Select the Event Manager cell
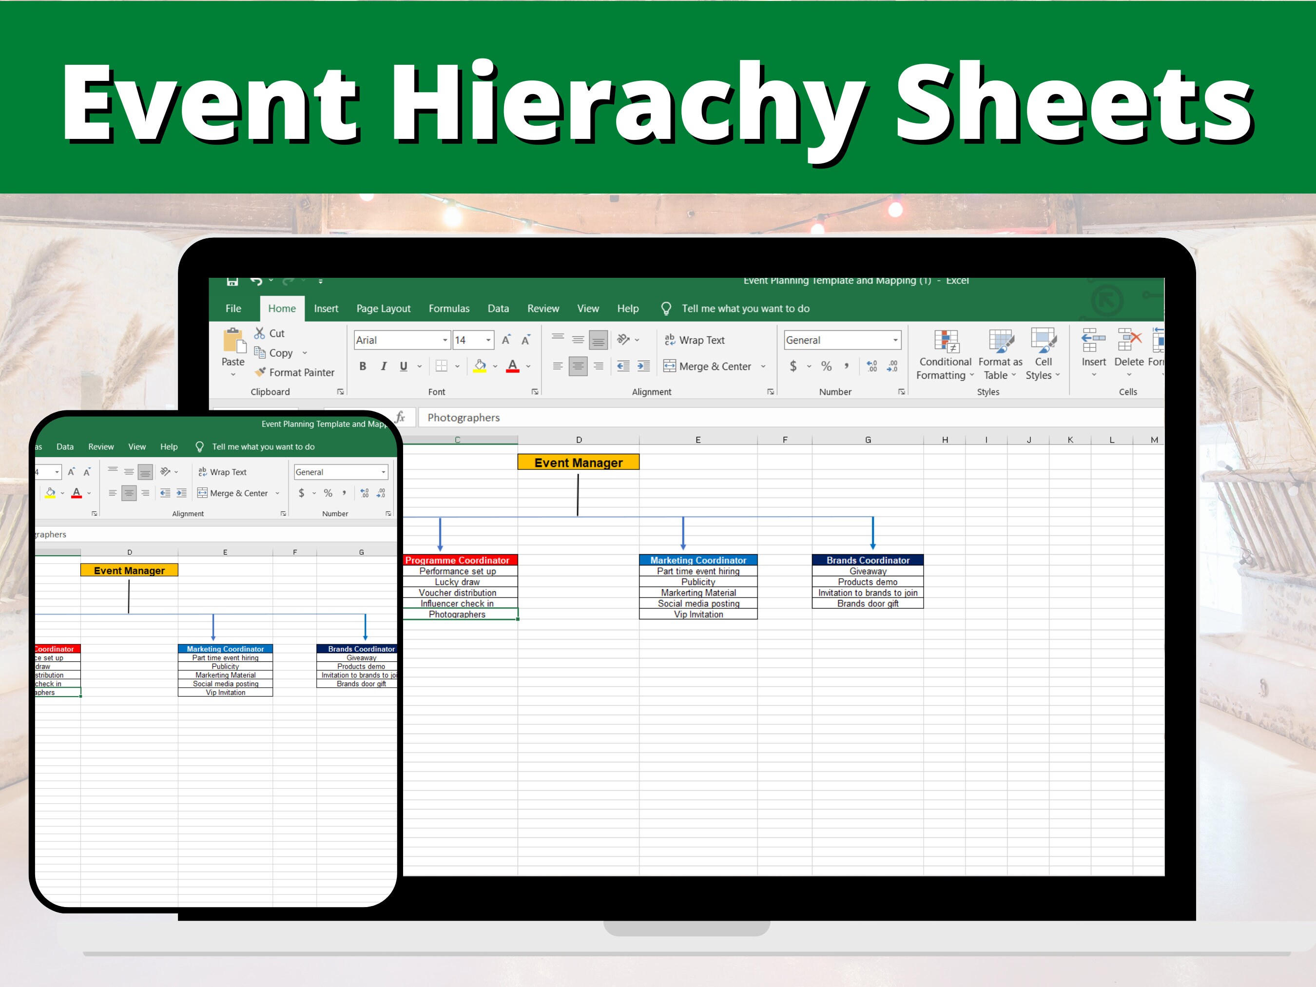Image resolution: width=1316 pixels, height=987 pixels. pyautogui.click(x=578, y=462)
